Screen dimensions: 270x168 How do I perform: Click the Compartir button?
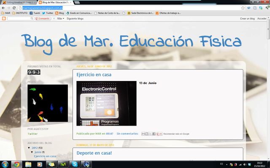43,18
